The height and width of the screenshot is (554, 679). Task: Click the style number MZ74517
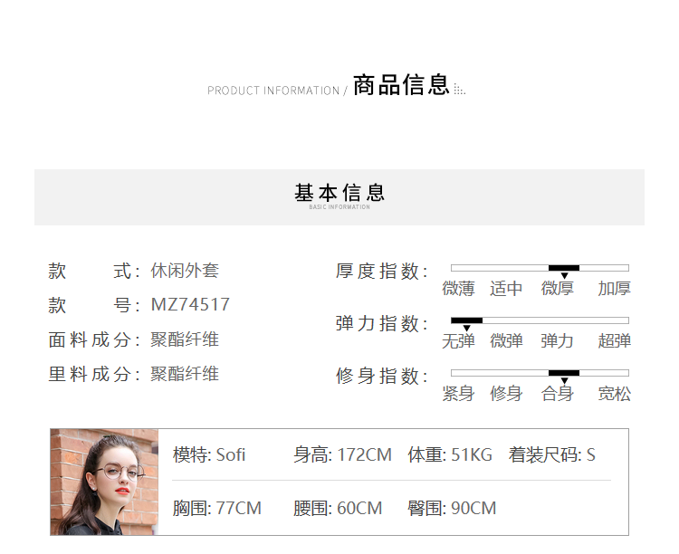point(190,305)
